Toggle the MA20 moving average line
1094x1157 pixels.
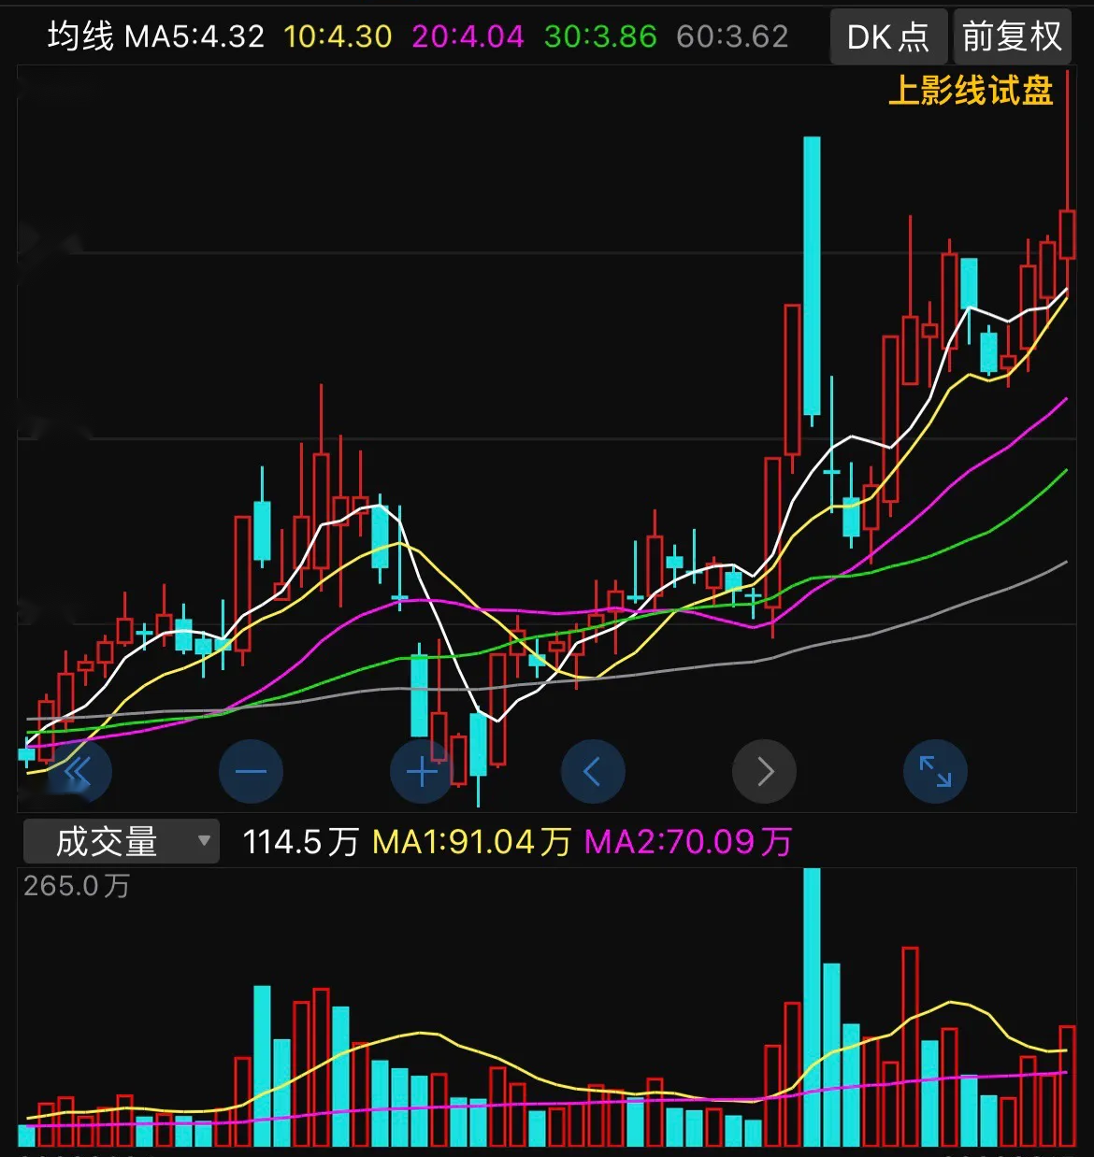point(467,36)
